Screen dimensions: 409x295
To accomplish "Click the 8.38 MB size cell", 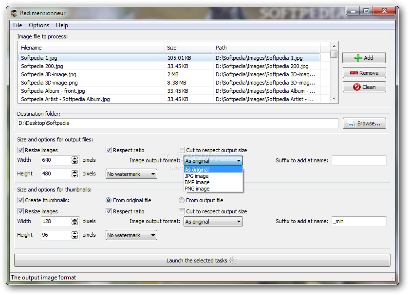I will (x=177, y=83).
